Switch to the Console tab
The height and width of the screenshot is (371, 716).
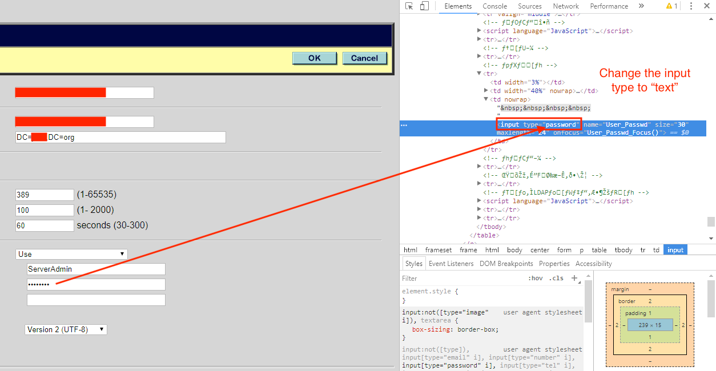[495, 6]
